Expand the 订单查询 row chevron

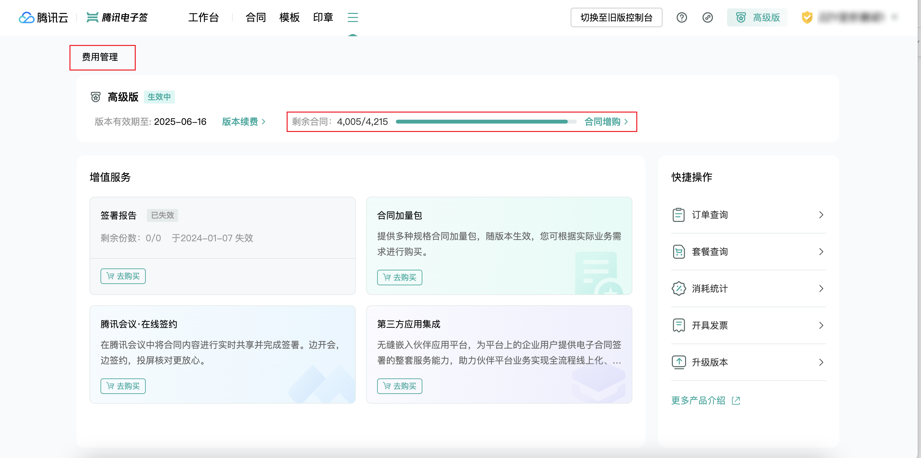pos(821,215)
